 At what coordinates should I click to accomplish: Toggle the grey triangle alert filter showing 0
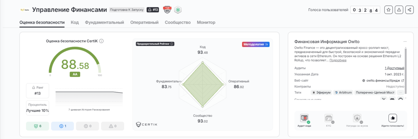[x=112, y=126]
